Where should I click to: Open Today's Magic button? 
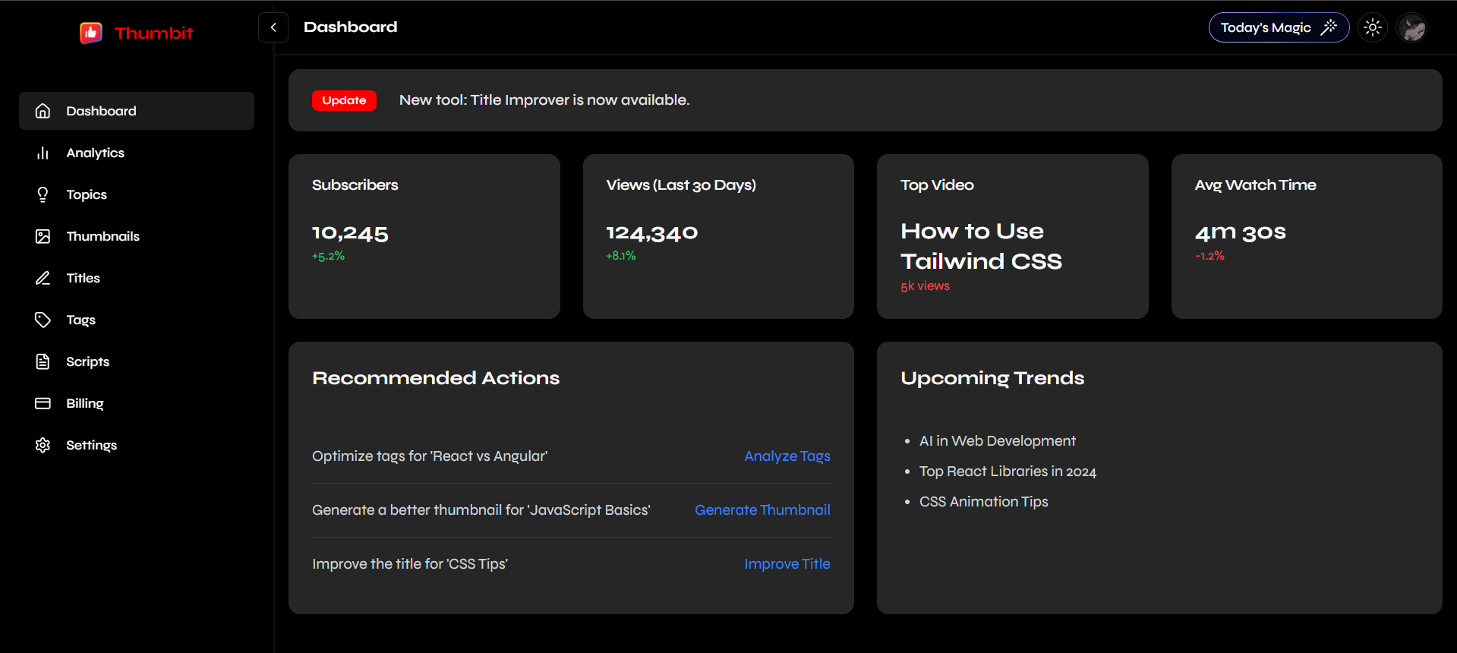coord(1279,27)
